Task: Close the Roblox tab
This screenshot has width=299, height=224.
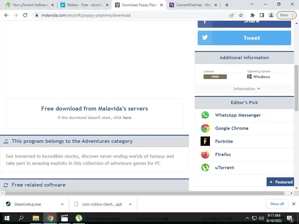Action: 107,5
